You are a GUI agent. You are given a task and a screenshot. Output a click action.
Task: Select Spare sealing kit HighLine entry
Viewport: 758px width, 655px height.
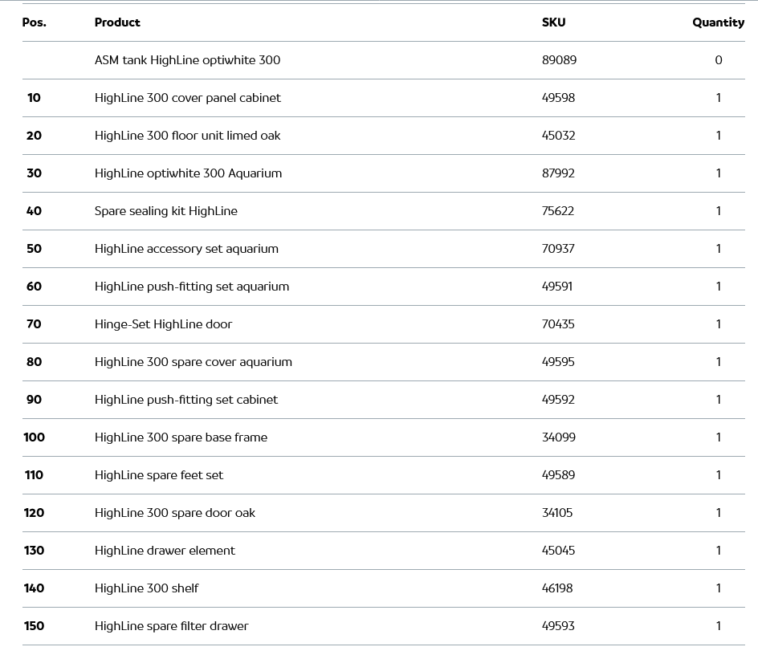click(x=166, y=211)
